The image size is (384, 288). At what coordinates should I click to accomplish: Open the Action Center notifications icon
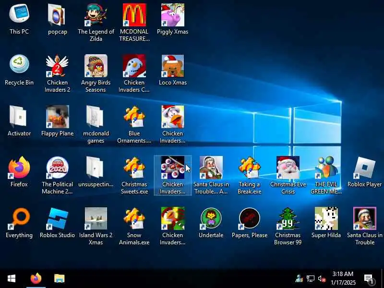click(x=369, y=279)
